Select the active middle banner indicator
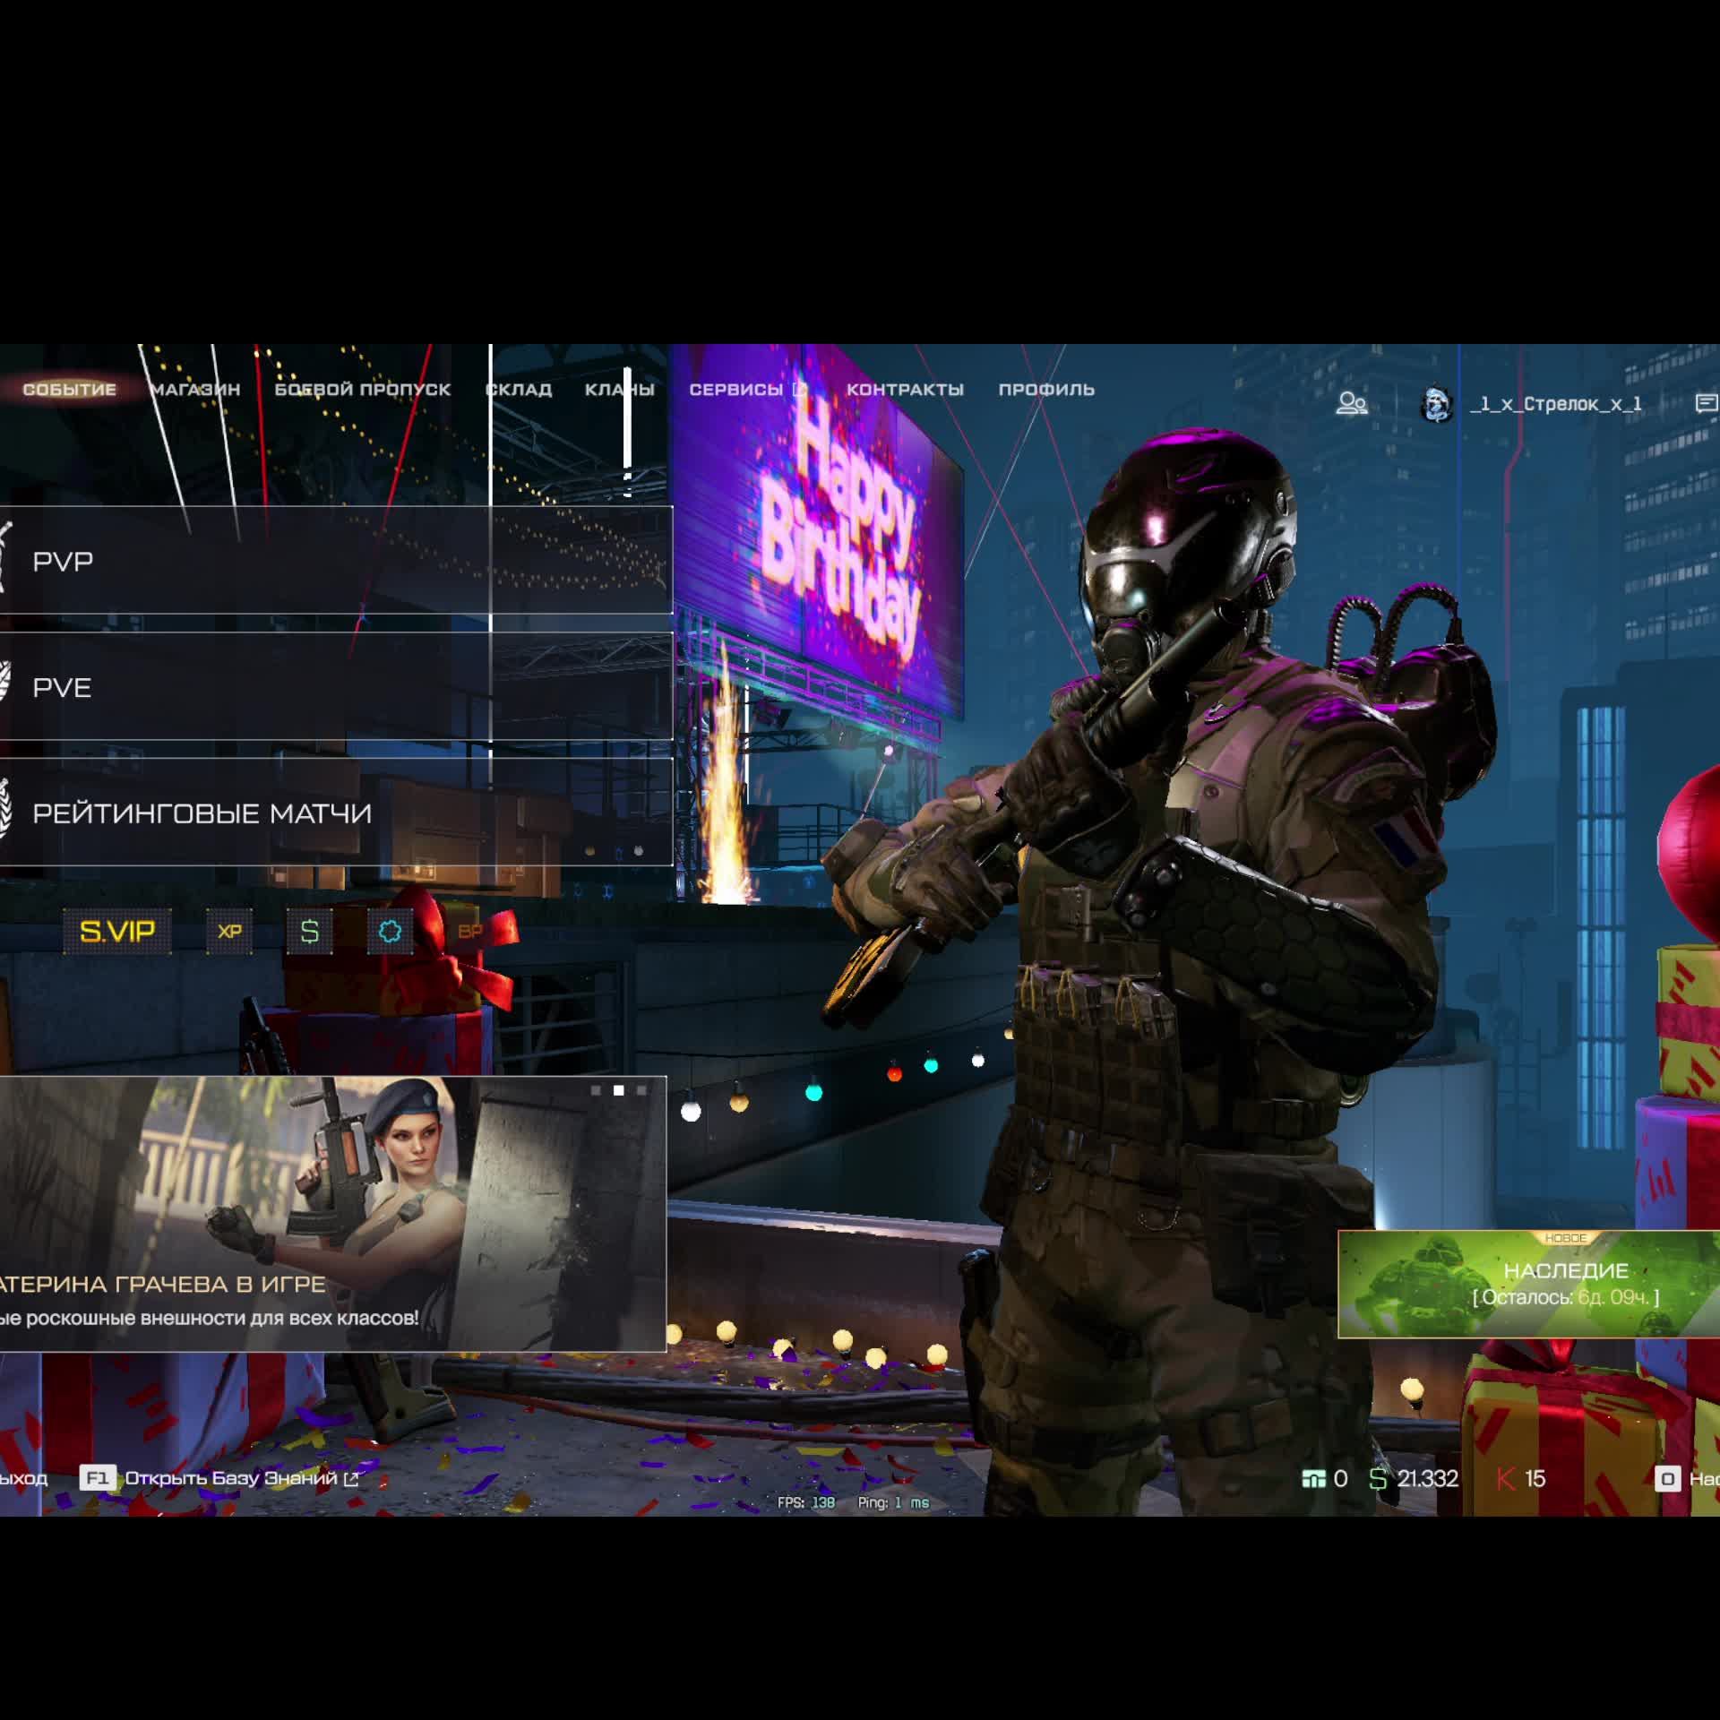The height and width of the screenshot is (1720, 1720). pos(618,1090)
